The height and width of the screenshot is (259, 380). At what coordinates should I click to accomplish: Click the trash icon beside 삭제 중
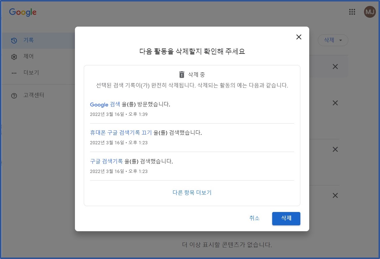click(182, 75)
